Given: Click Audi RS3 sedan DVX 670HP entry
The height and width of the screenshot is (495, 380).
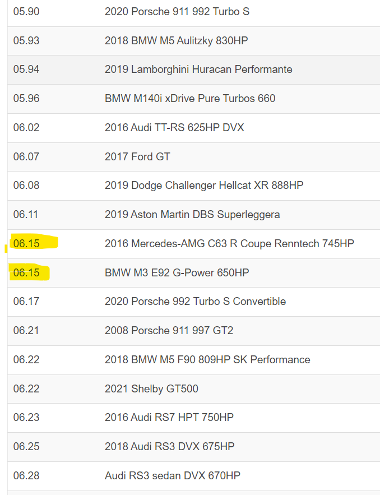Looking at the screenshot, I should [173, 476].
